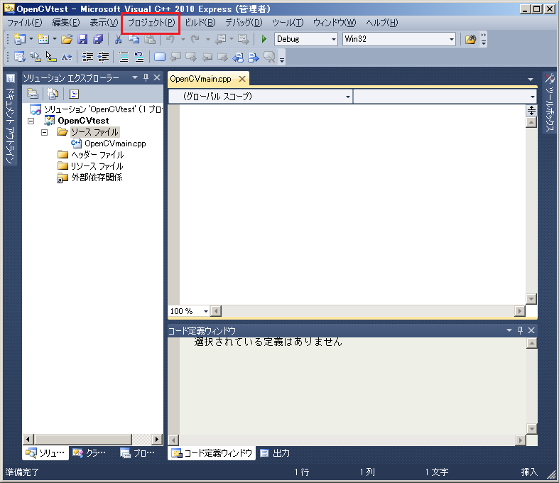
Task: Click the Decrease Indent icon
Action: (x=87, y=57)
